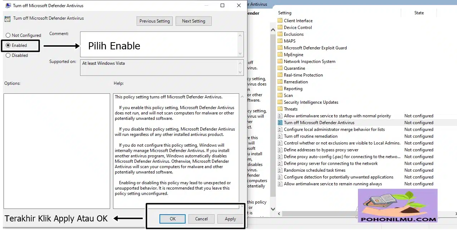Click icon of 'Allow antimalware service to startup' policy
This screenshot has width=457, height=230.
point(280,116)
